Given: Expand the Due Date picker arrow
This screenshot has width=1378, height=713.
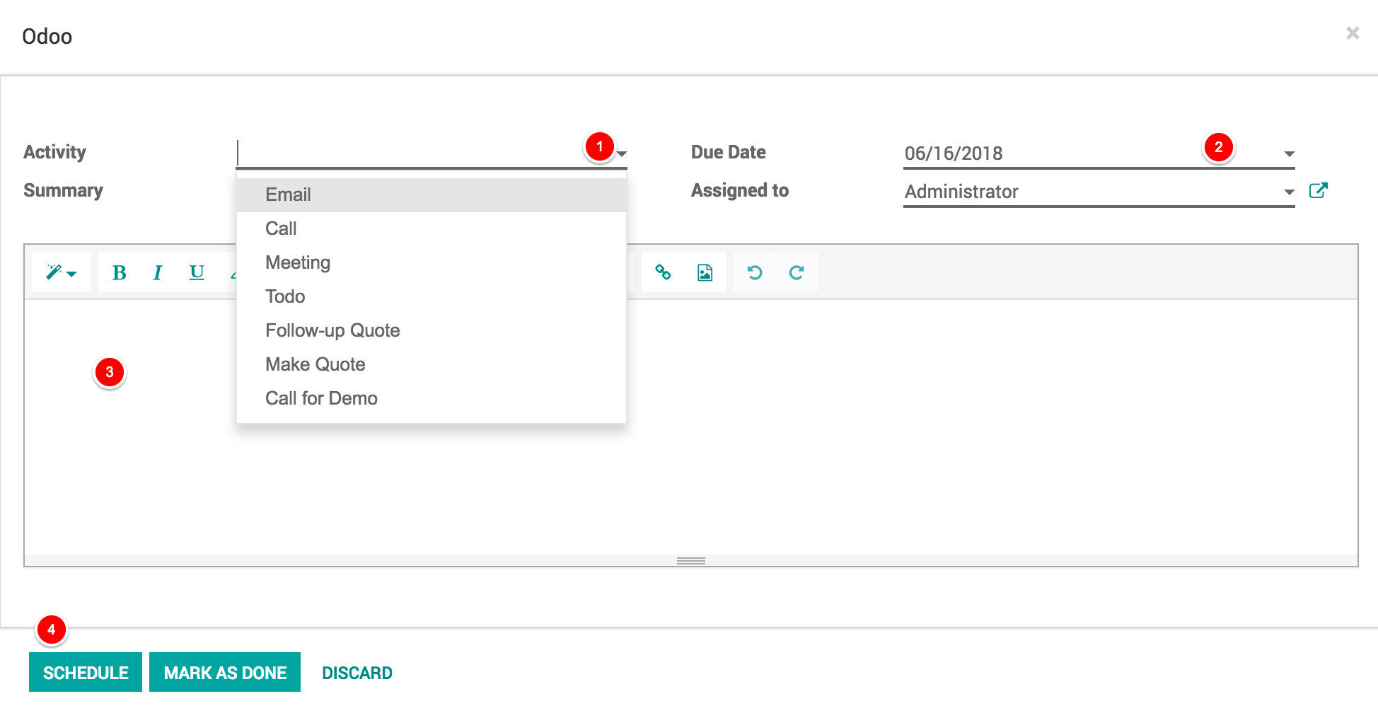Looking at the screenshot, I should tap(1289, 153).
